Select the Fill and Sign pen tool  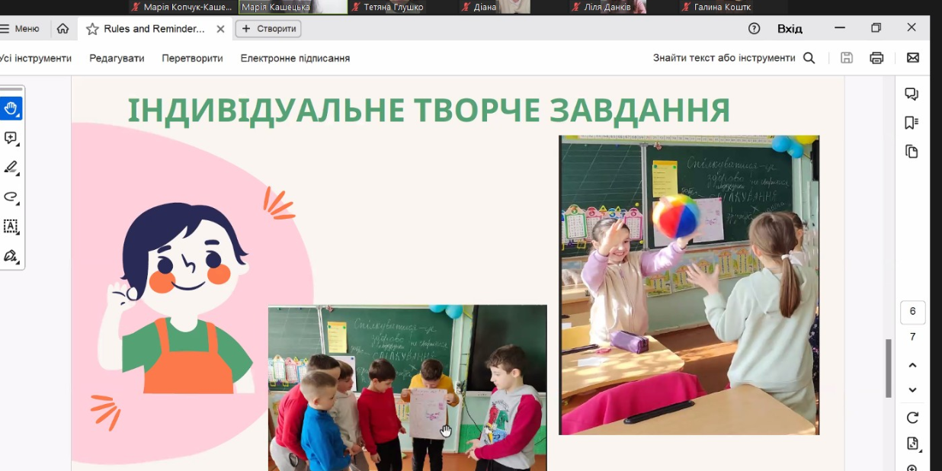[x=11, y=255]
